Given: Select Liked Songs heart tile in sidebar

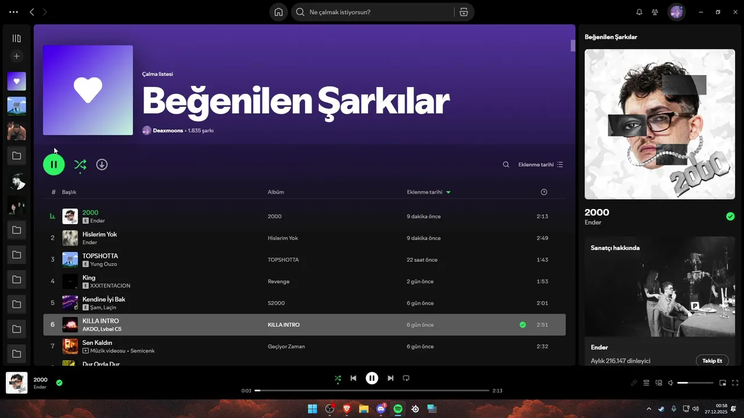Looking at the screenshot, I should click(x=16, y=81).
